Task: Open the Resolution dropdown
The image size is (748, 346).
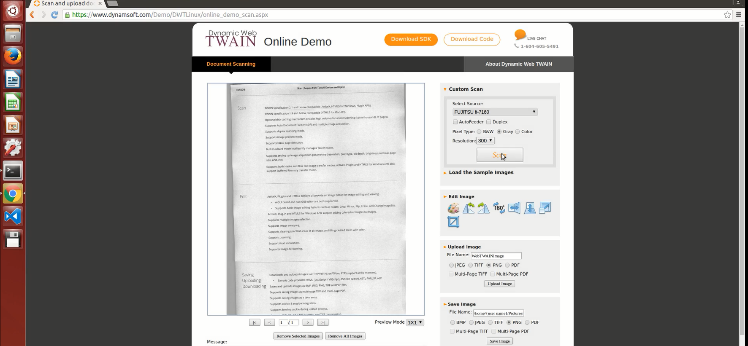Action: click(x=485, y=141)
